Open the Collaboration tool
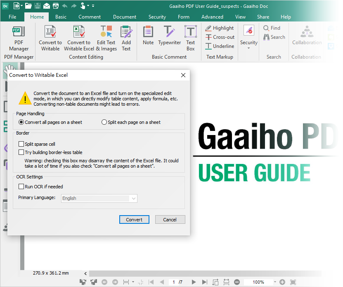The height and width of the screenshot is (287, 343). 307,36
